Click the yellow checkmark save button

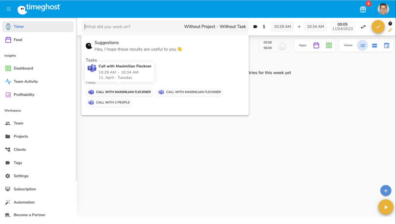click(x=378, y=27)
